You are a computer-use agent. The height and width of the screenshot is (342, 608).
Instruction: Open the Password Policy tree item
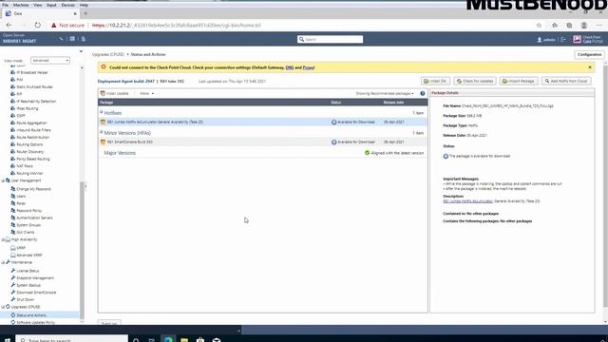(29, 211)
